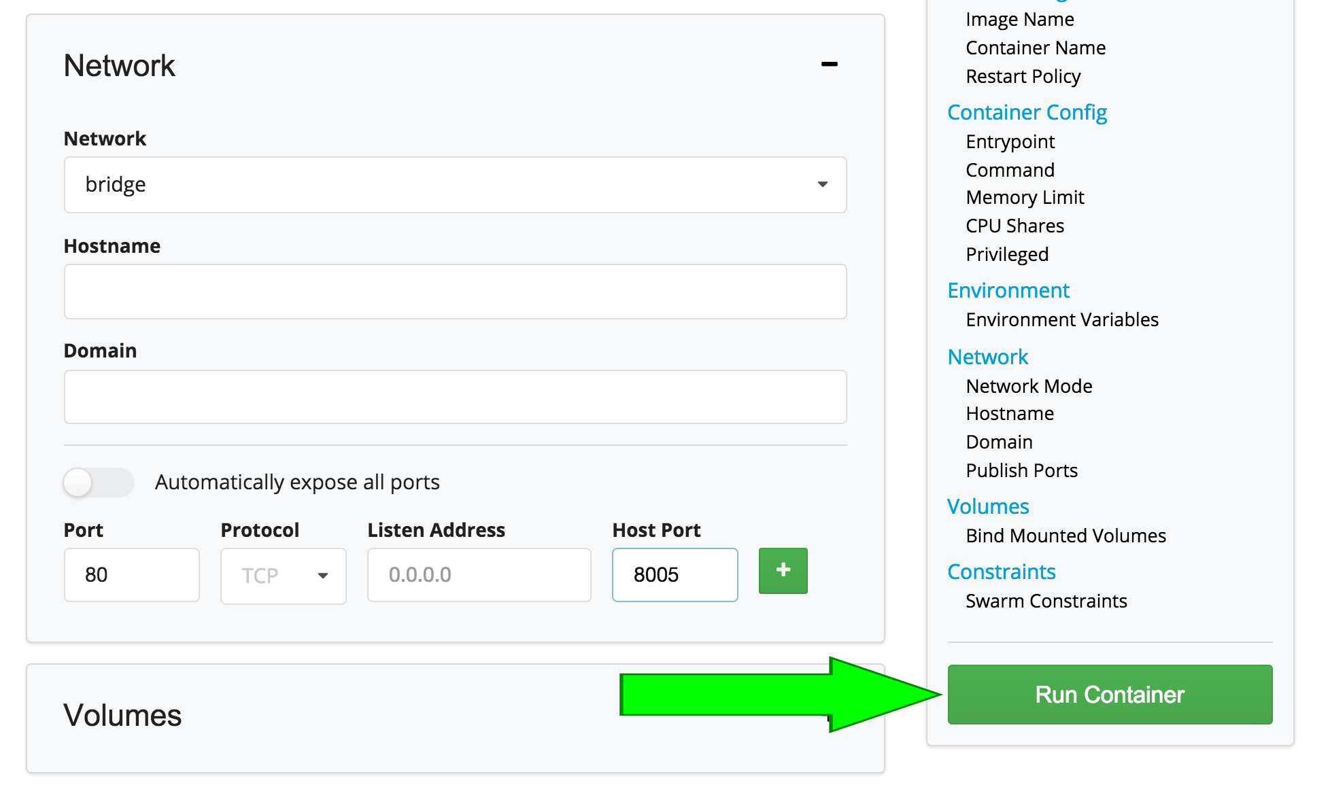
Task: Click the Run Container button
Action: click(x=1109, y=695)
